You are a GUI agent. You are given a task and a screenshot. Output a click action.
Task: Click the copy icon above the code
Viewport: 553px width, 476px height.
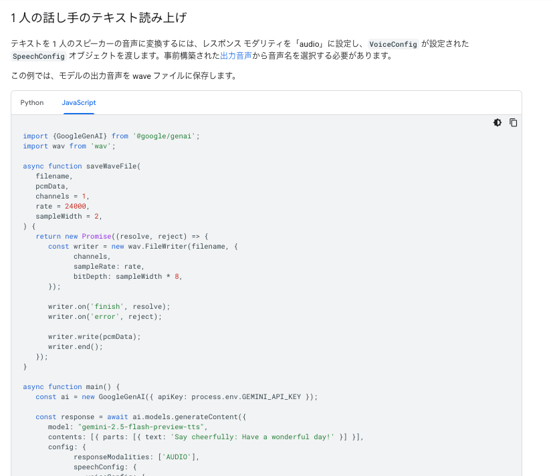(514, 122)
